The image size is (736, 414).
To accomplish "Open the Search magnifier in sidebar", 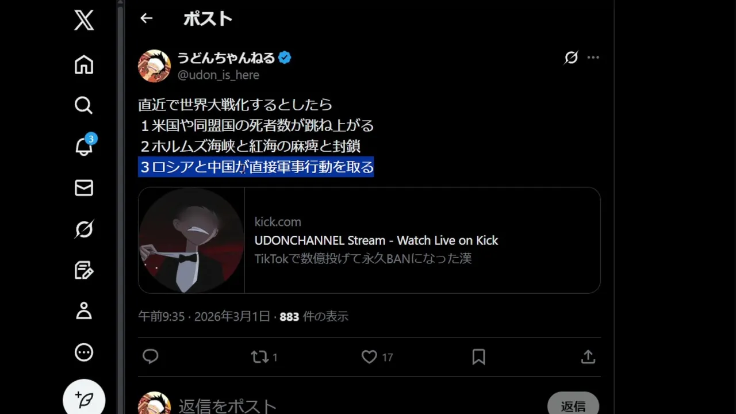I will [x=84, y=105].
